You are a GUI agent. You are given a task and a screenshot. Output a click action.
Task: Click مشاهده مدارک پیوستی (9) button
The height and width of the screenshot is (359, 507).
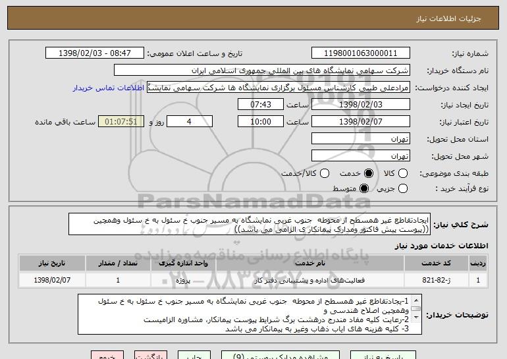(x=280, y=356)
